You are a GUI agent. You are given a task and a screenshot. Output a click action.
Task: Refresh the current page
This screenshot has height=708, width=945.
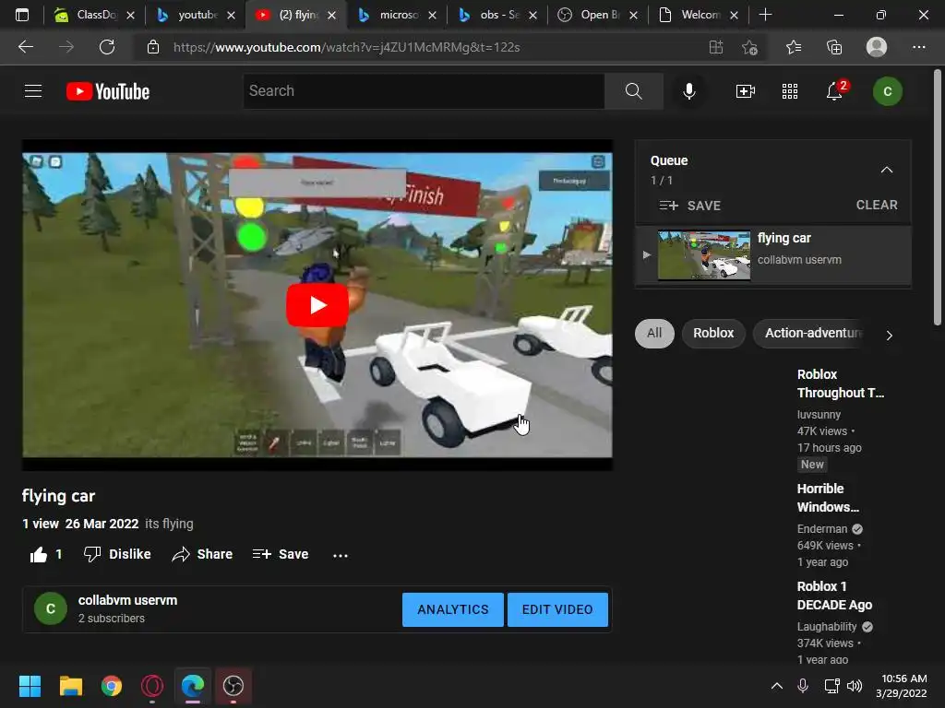pos(107,47)
